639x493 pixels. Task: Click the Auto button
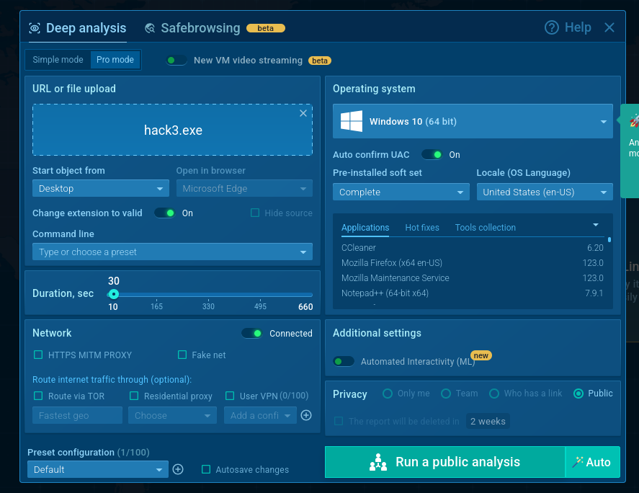pos(593,462)
